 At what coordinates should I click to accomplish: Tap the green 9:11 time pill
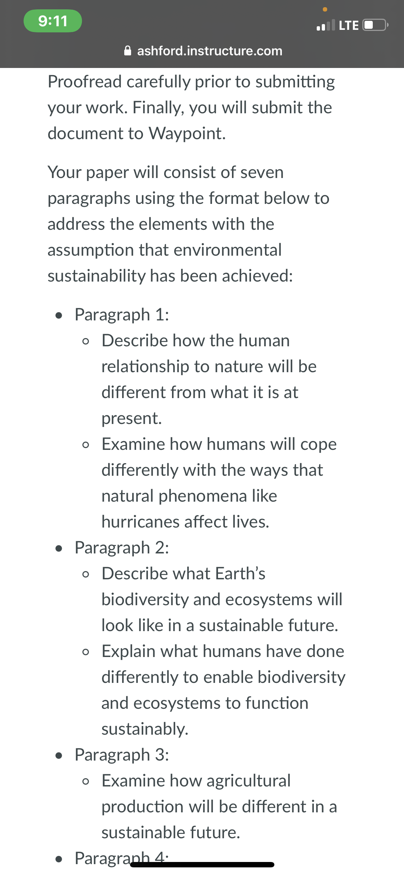click(x=53, y=21)
